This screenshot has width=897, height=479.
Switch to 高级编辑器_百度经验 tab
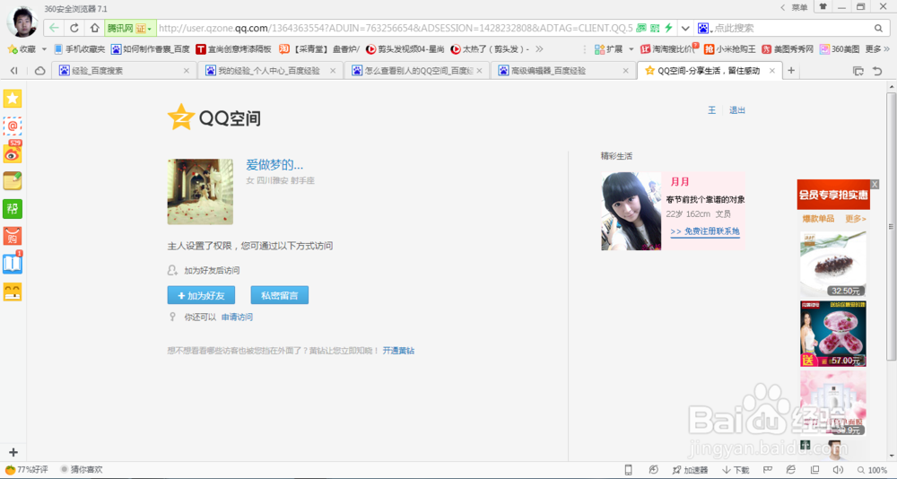(x=563, y=70)
